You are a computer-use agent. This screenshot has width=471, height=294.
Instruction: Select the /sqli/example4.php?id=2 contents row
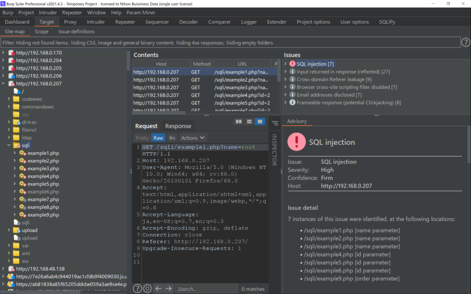click(x=204, y=95)
